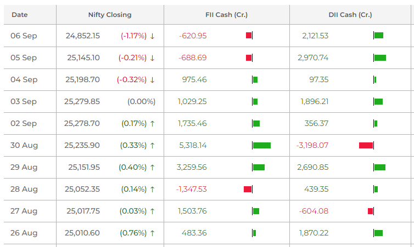This screenshot has width=414, height=247.
Task: Select the FII Cash (Cr.) column header
Action: 226,15
